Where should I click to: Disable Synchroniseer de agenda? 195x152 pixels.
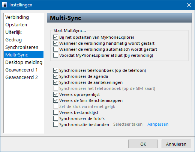[x=55, y=76]
